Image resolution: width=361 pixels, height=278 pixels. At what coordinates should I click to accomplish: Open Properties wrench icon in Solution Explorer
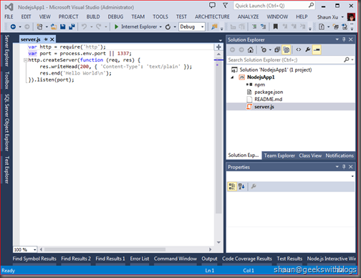click(308, 49)
